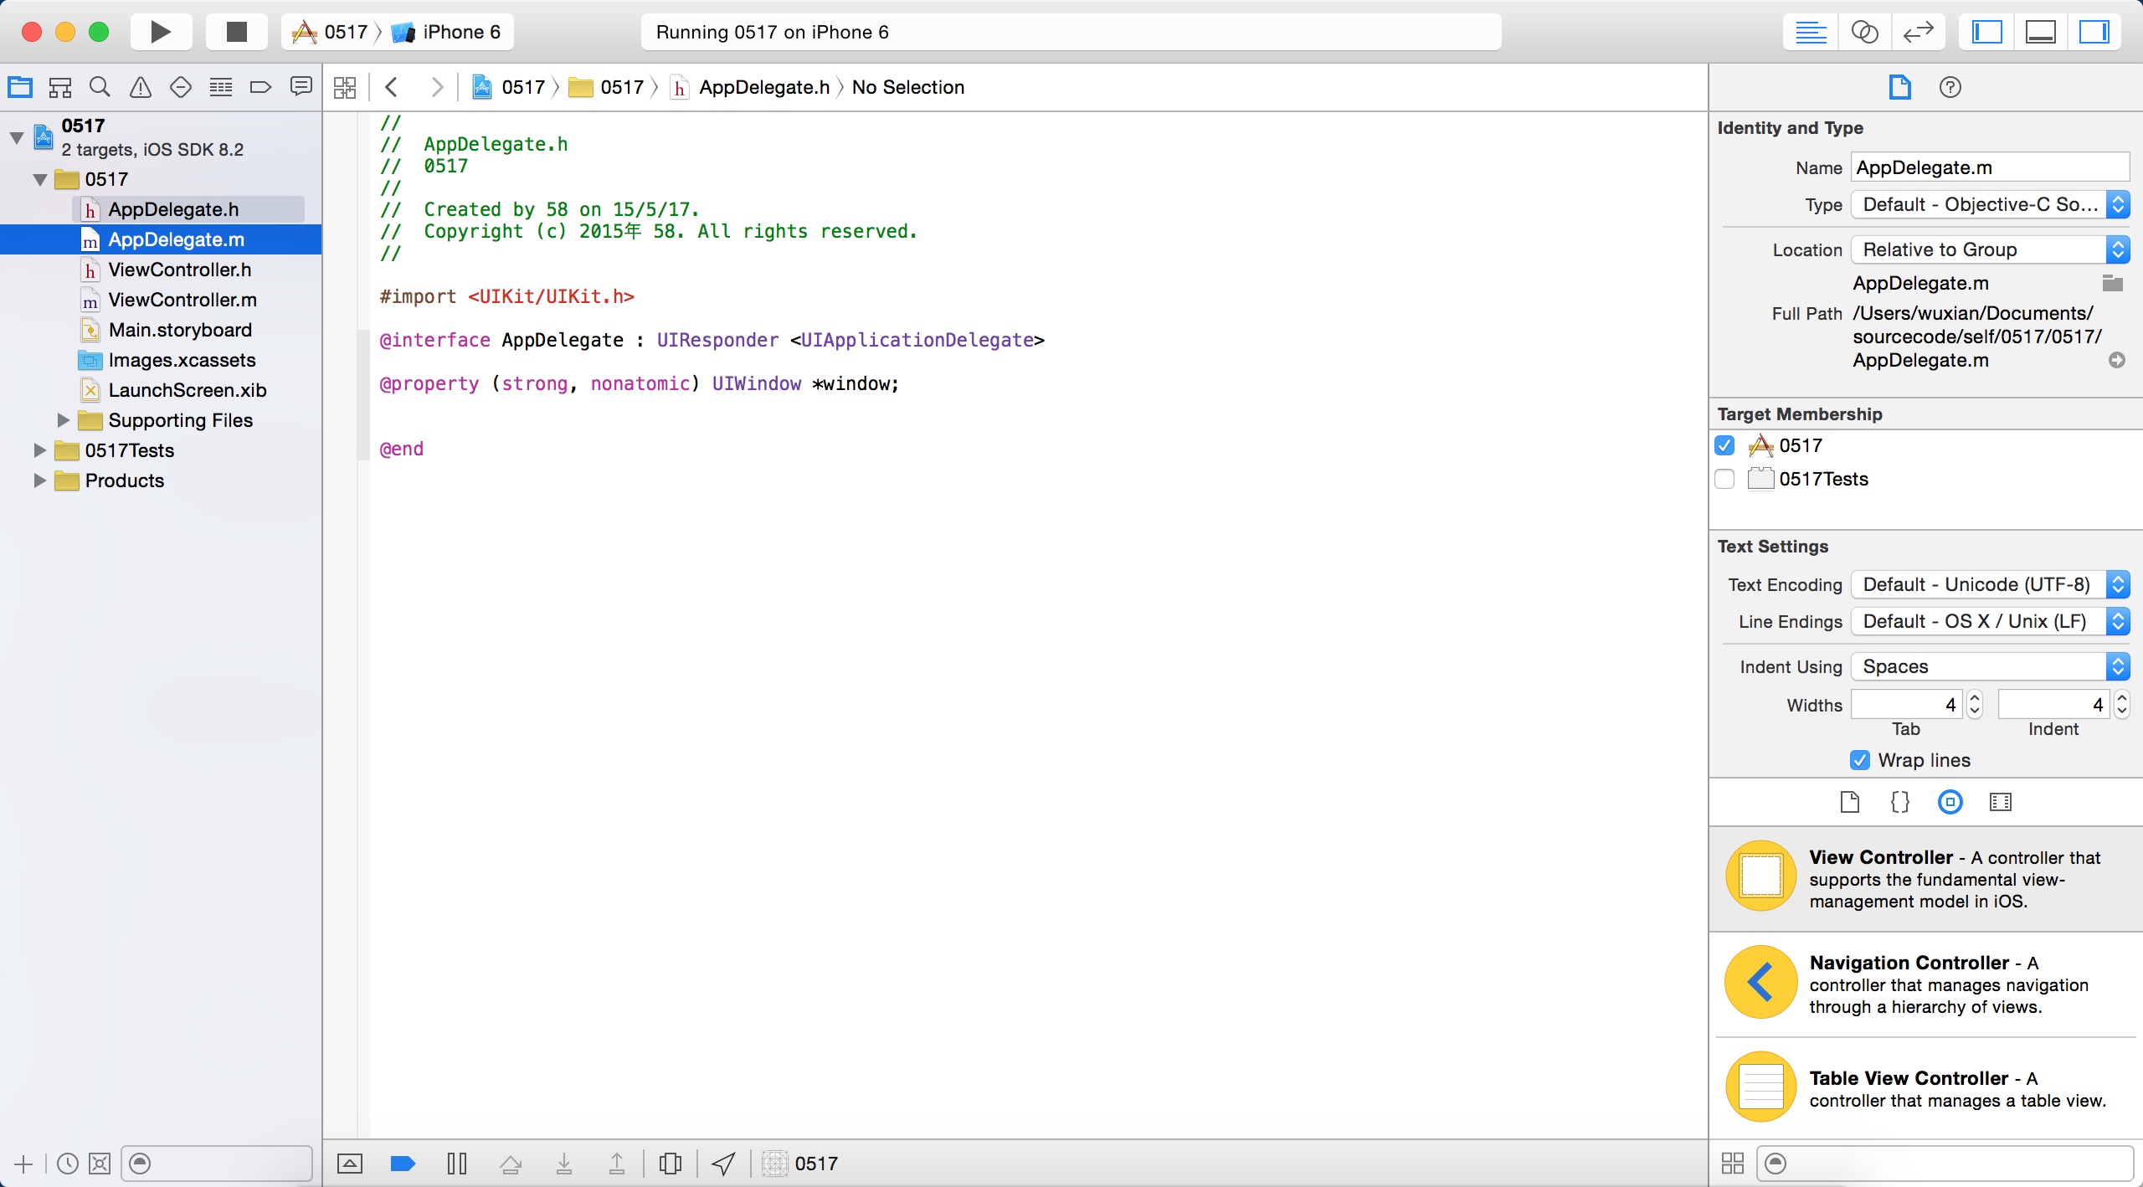Open the 0517 scheme selector
This screenshot has width=2143, height=1187.
click(330, 32)
